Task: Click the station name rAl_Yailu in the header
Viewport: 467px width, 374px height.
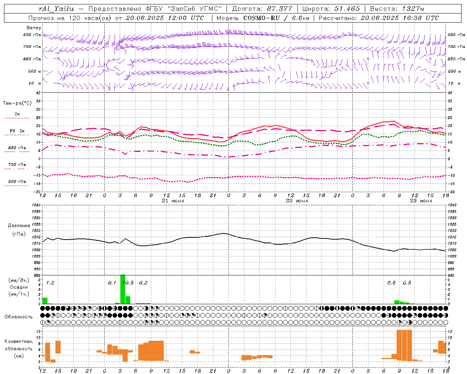Action: (56, 9)
